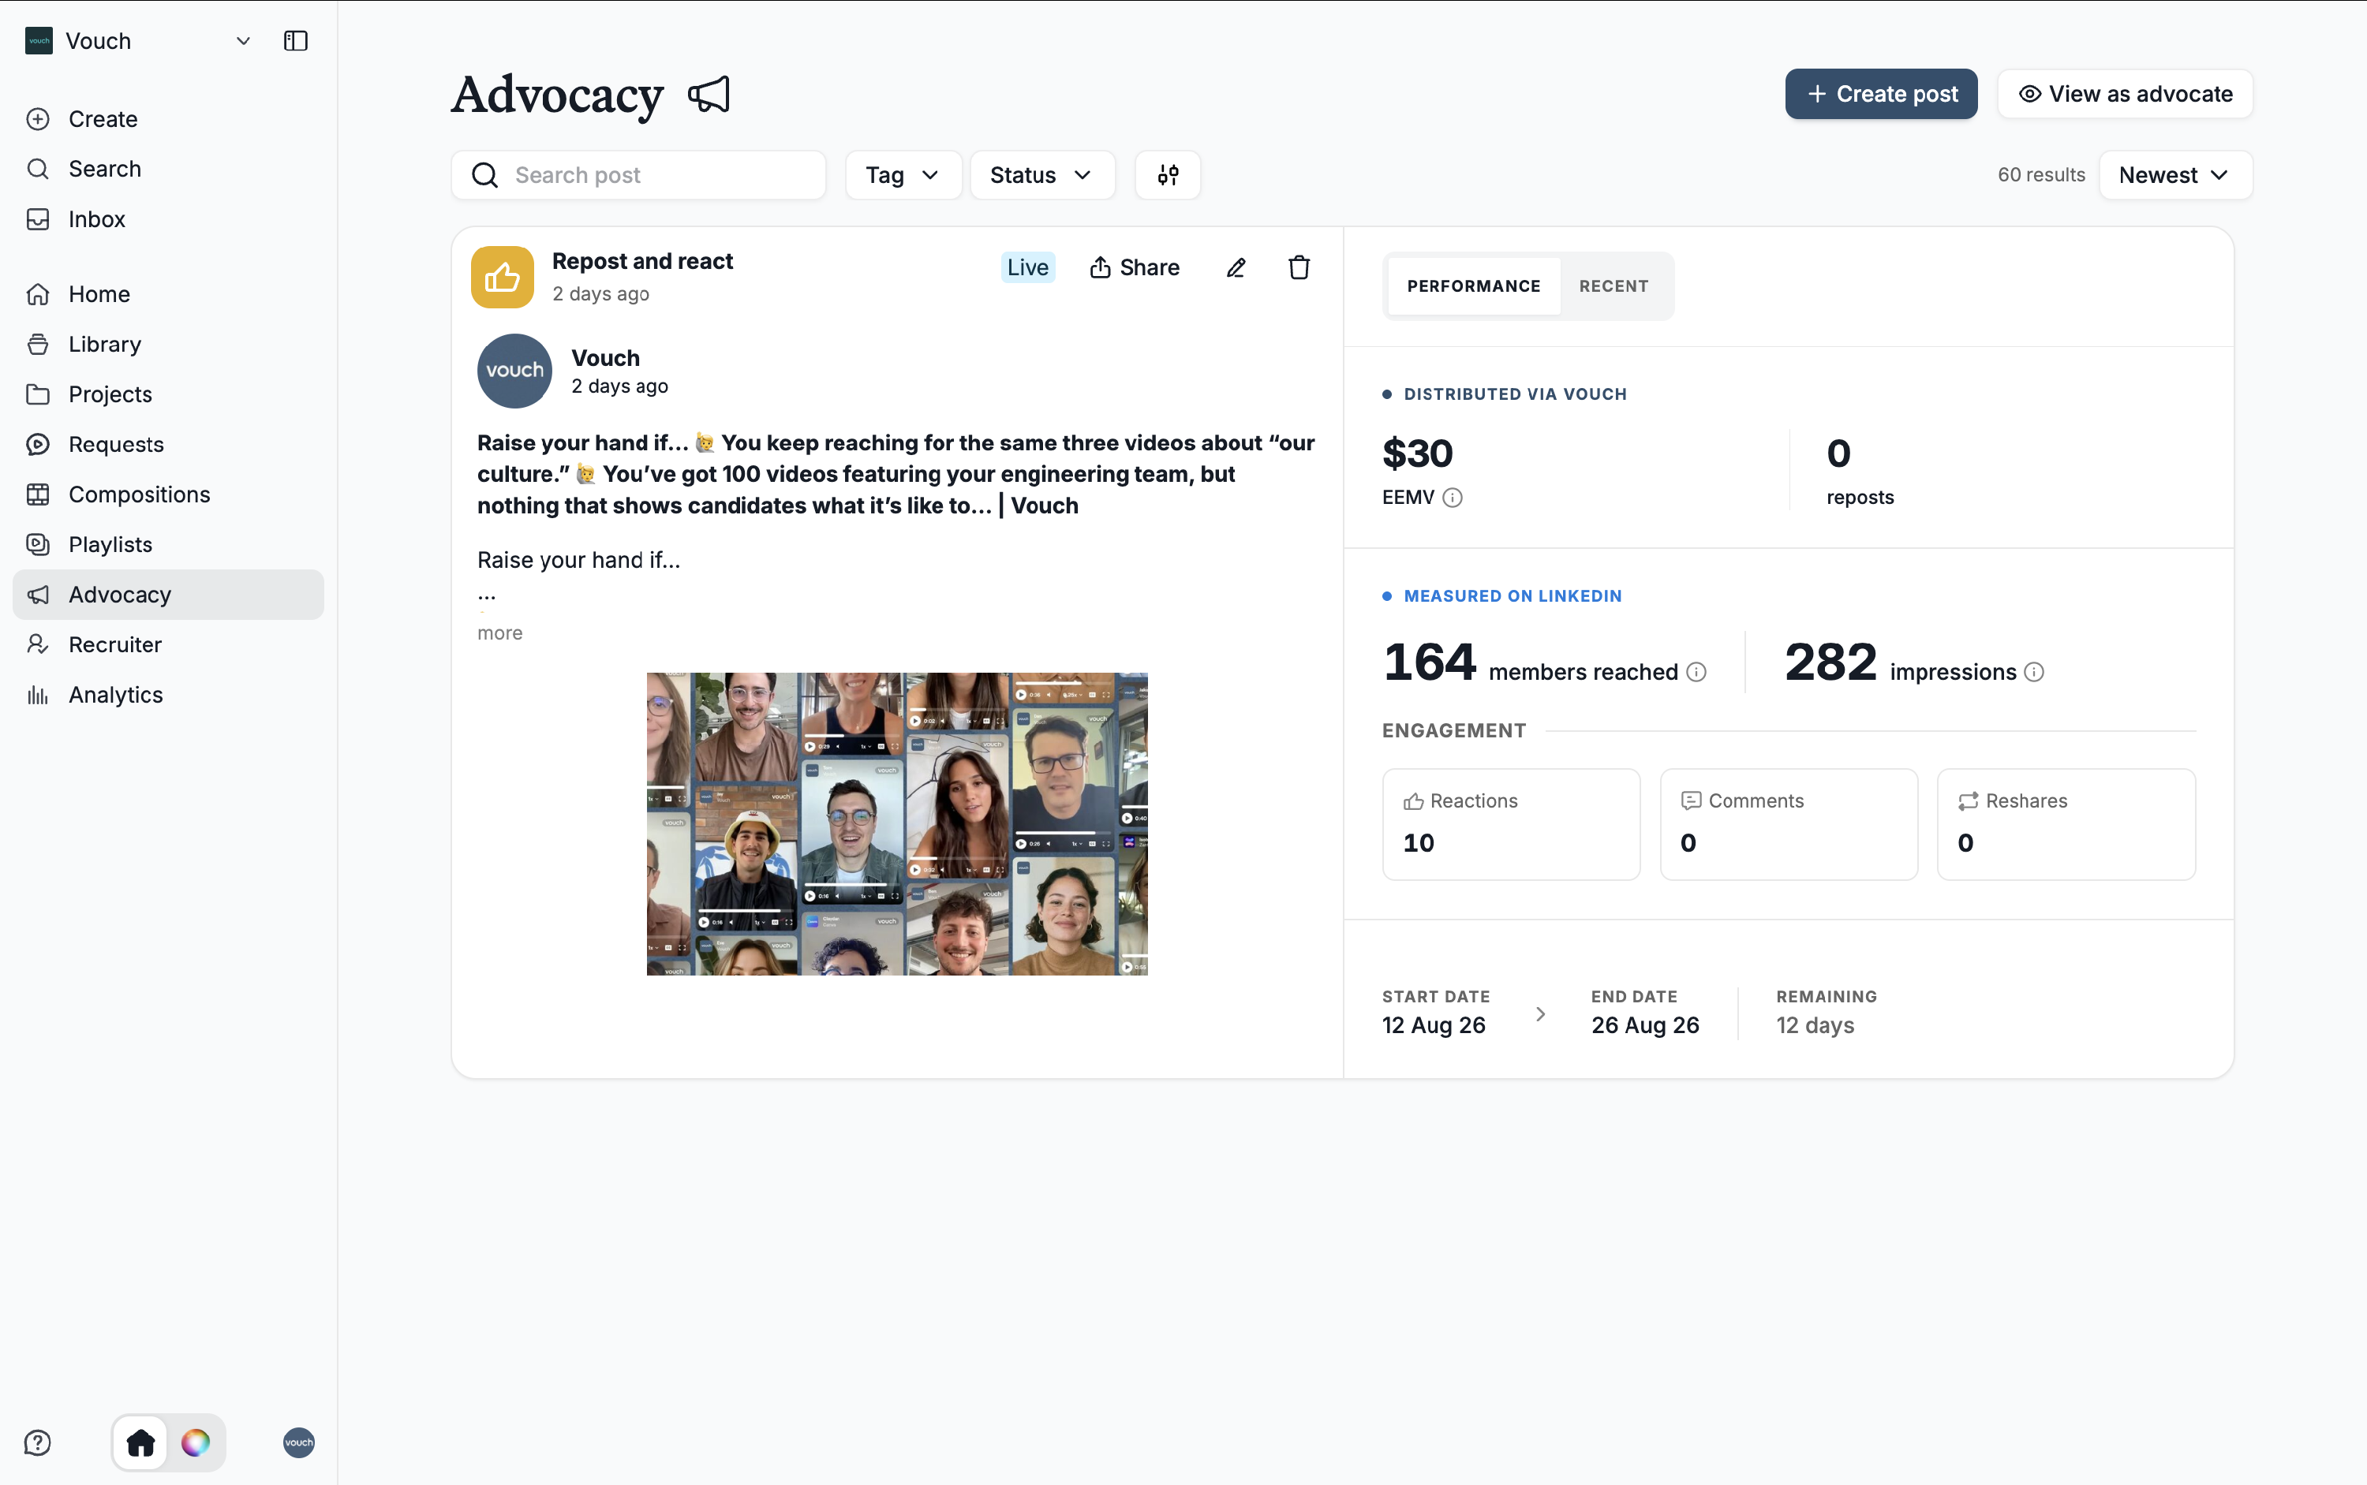
Task: Select the home mode icon in bottom switcher
Action: (140, 1442)
